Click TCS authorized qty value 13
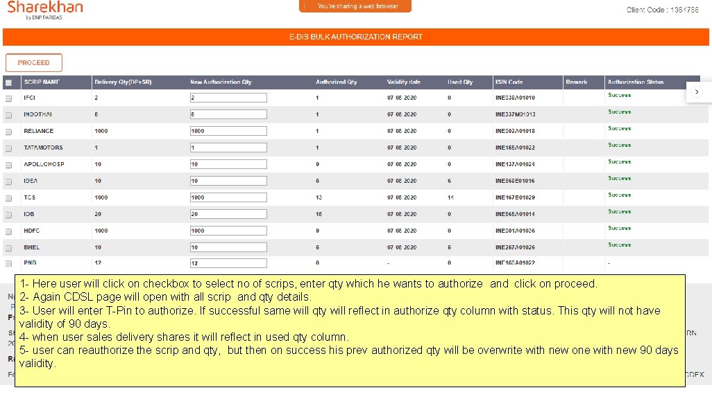The image size is (712, 399). 319,197
